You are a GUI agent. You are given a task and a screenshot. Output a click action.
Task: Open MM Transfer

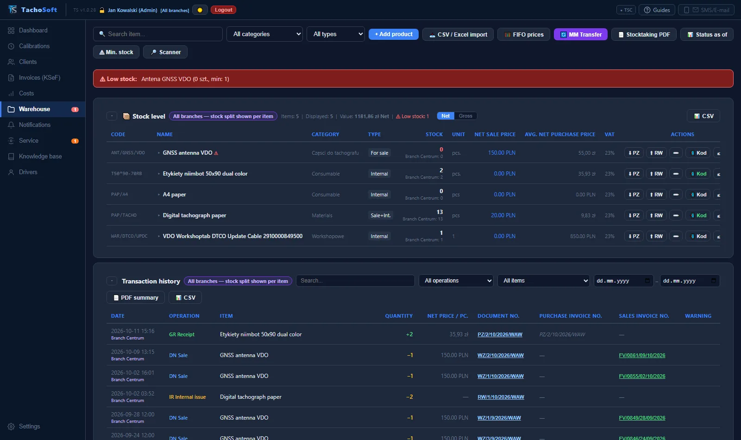[x=581, y=34]
